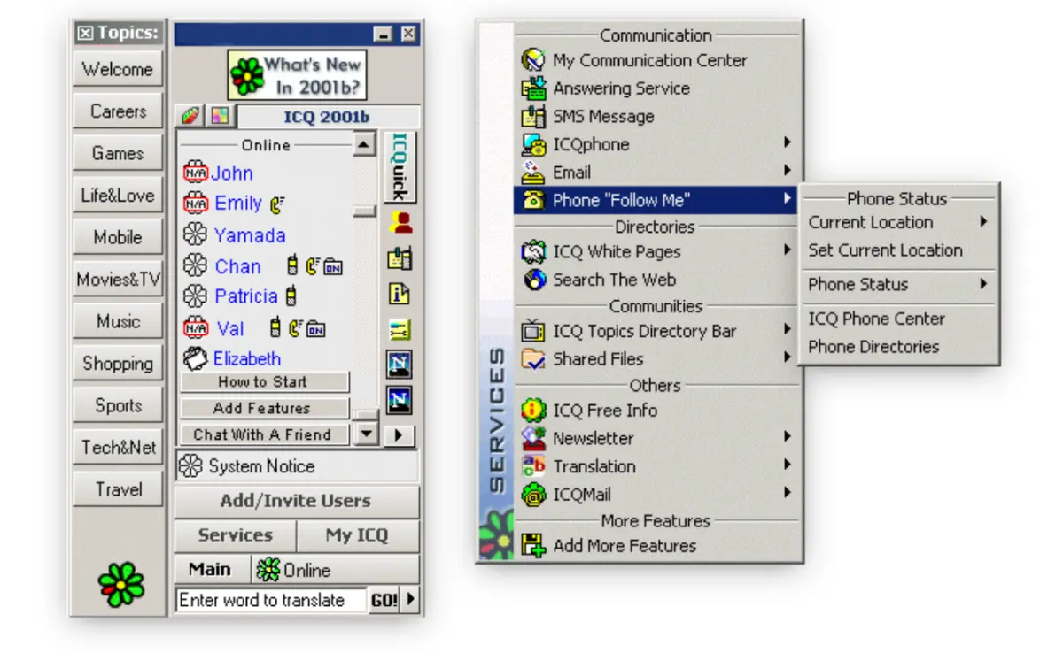Click the SMS Message icon in Services menu
1063x653 pixels.
534,117
